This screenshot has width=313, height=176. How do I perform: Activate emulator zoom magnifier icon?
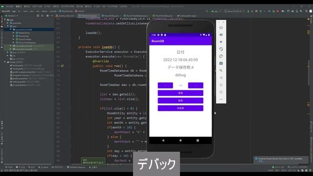(221, 70)
